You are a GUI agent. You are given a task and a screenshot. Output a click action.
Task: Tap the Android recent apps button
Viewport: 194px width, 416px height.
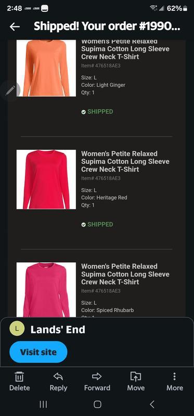pos(43,404)
